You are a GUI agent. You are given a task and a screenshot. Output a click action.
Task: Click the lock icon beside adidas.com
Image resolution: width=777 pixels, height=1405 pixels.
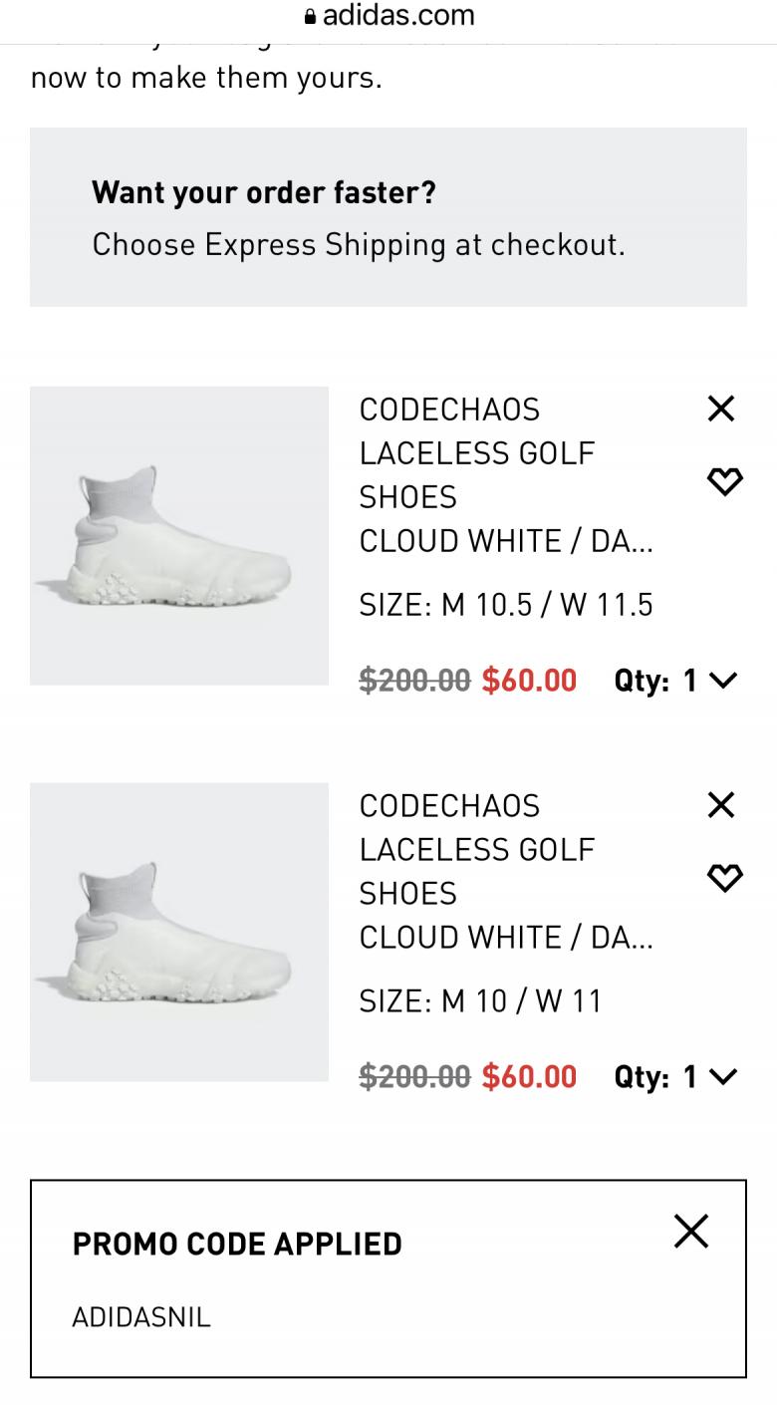310,16
